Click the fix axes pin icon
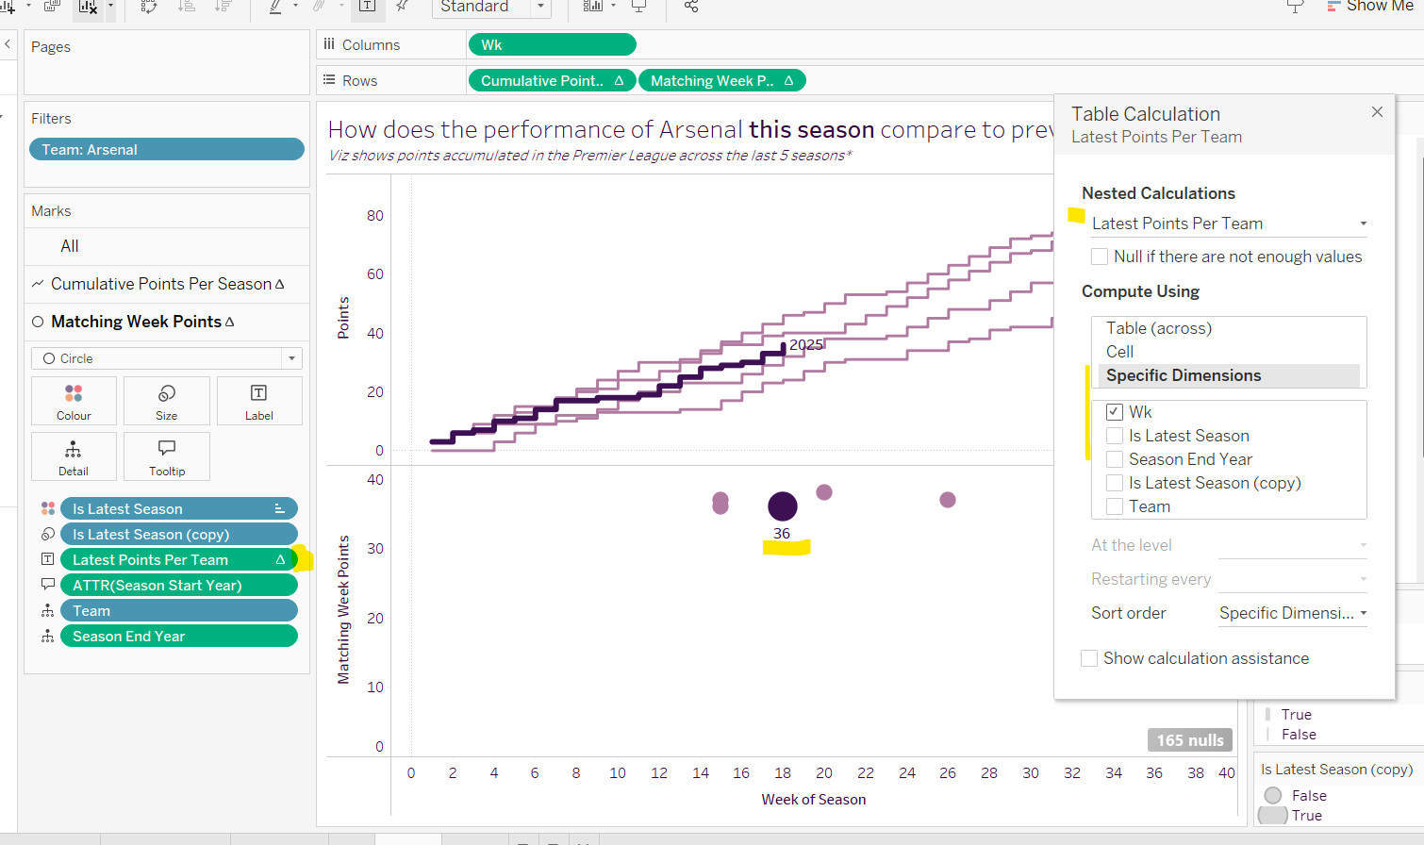This screenshot has height=845, width=1424. click(x=402, y=6)
